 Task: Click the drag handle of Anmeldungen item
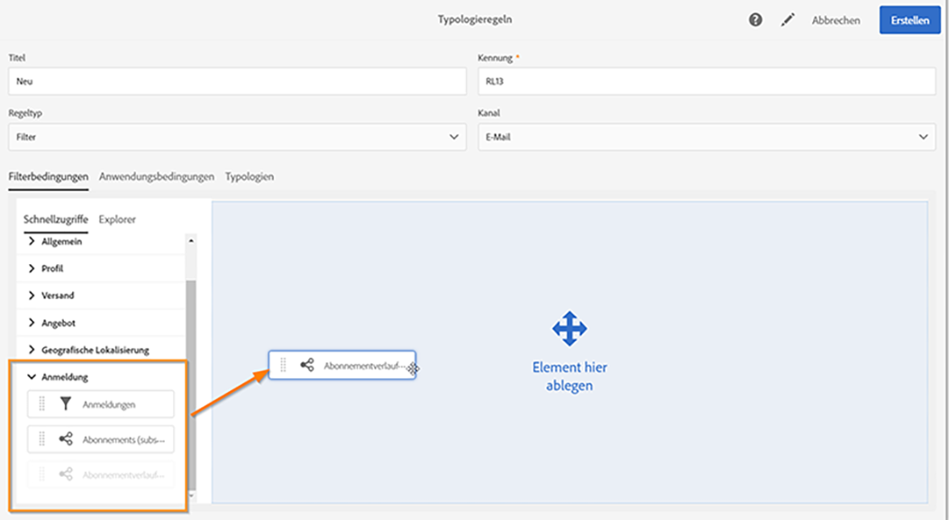pos(42,405)
